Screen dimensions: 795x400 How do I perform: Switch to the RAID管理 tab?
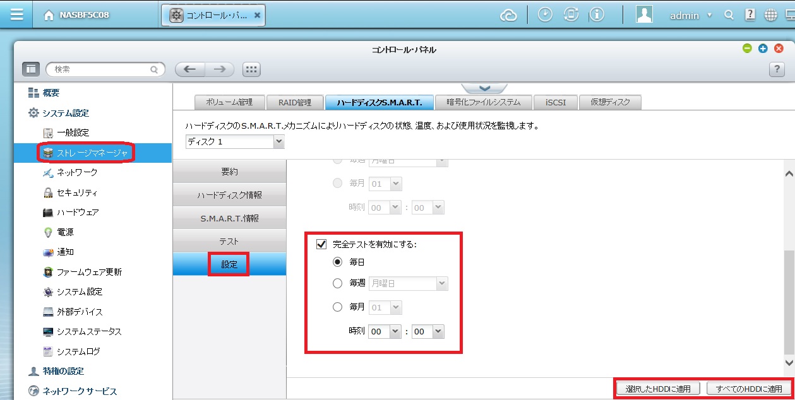coord(295,102)
